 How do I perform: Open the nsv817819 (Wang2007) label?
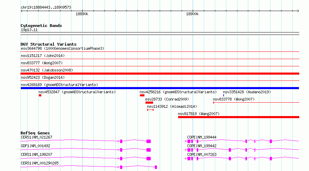point(199,114)
